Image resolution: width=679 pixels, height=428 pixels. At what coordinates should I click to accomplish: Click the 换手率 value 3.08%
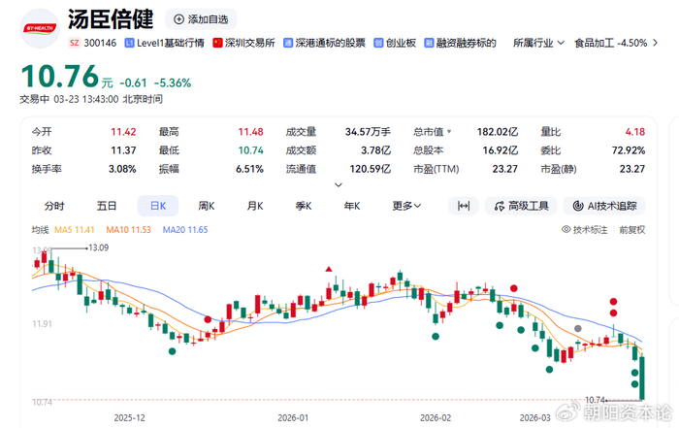122,169
